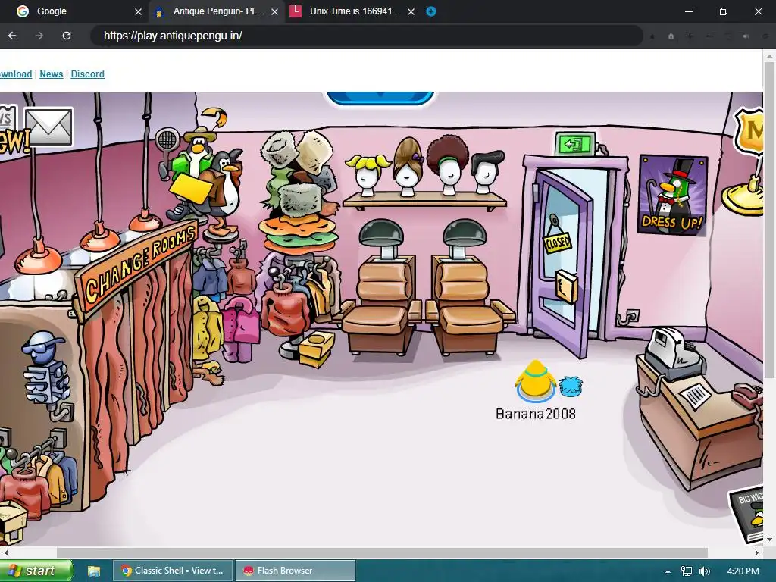The image size is (776, 582).
Task: Open File Explorer from the taskbar
Action: click(x=94, y=571)
